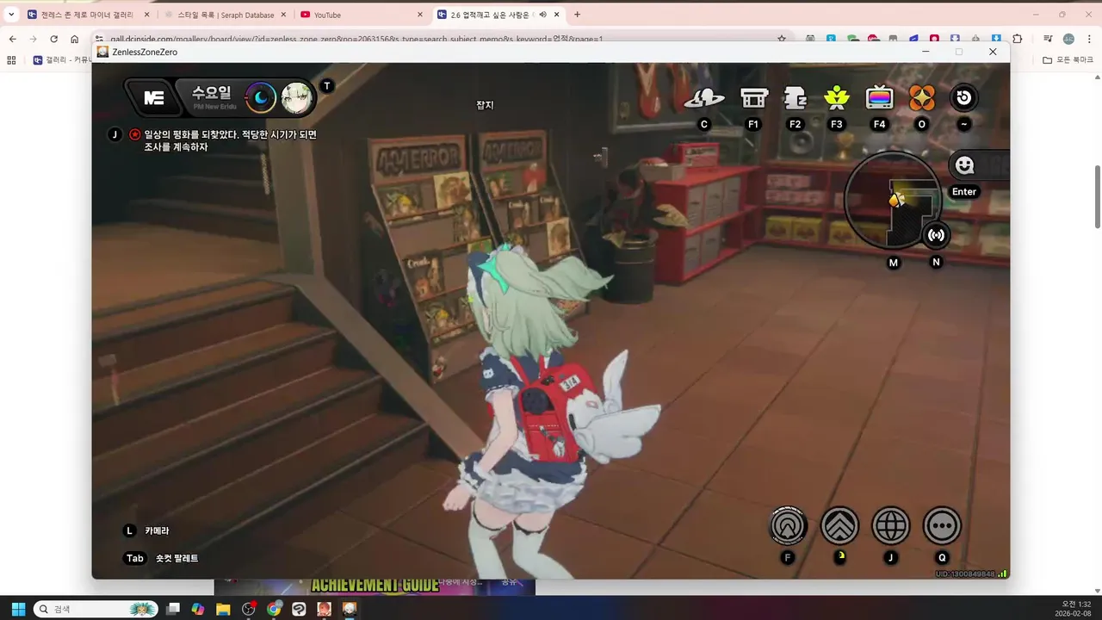
Task: Go to the Chrome home page
Action: pyautogui.click(x=75, y=39)
